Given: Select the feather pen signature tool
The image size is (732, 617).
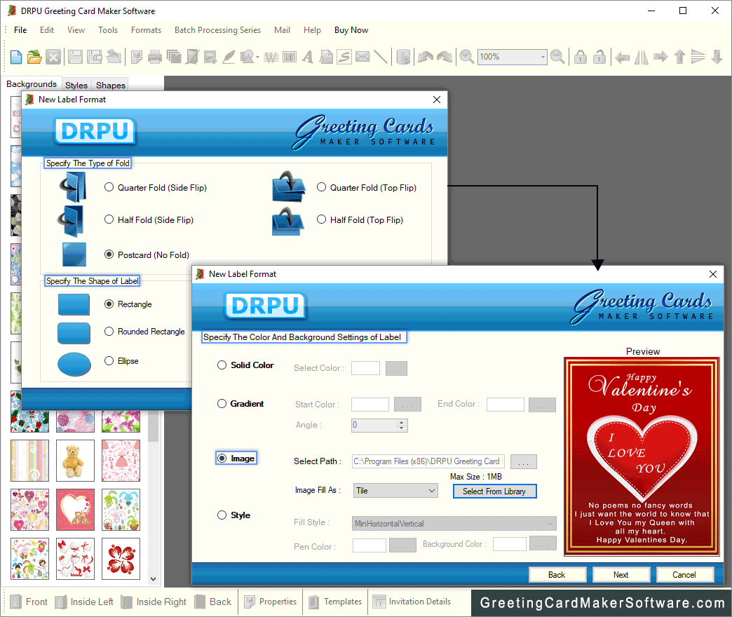Looking at the screenshot, I should click(x=229, y=57).
